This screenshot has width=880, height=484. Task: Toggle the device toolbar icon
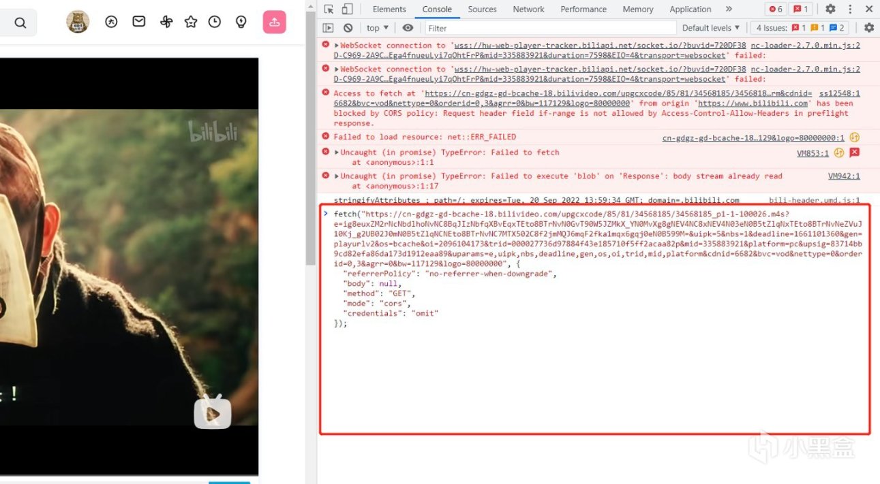[x=347, y=10]
